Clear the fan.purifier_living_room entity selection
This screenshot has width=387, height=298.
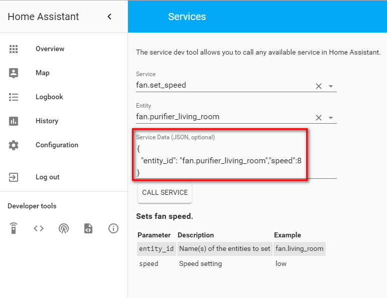(318, 118)
